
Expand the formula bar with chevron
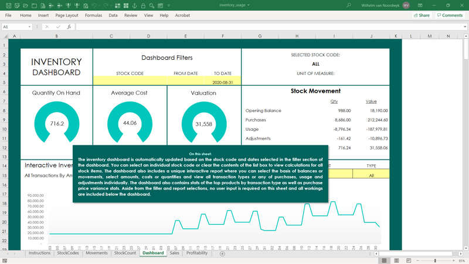tap(465, 26)
